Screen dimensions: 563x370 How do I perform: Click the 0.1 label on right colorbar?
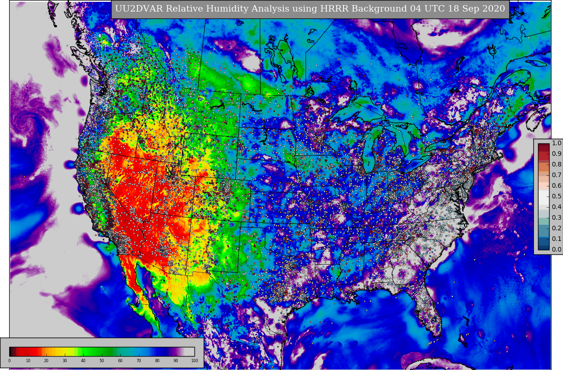click(x=557, y=239)
